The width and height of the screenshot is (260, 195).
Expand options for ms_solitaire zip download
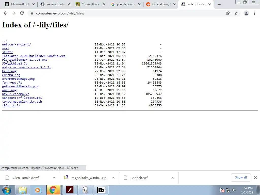tap(113, 178)
